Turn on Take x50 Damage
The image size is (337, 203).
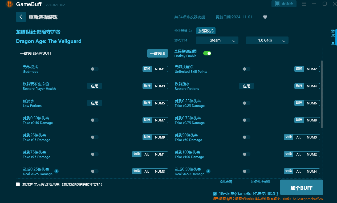point(246,137)
